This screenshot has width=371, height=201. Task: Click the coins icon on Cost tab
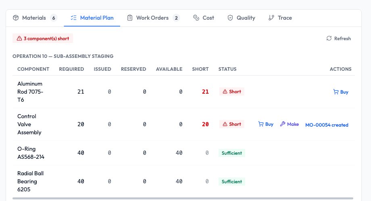click(196, 18)
